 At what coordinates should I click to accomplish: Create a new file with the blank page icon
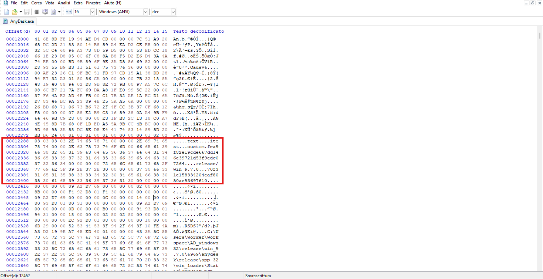(x=7, y=12)
